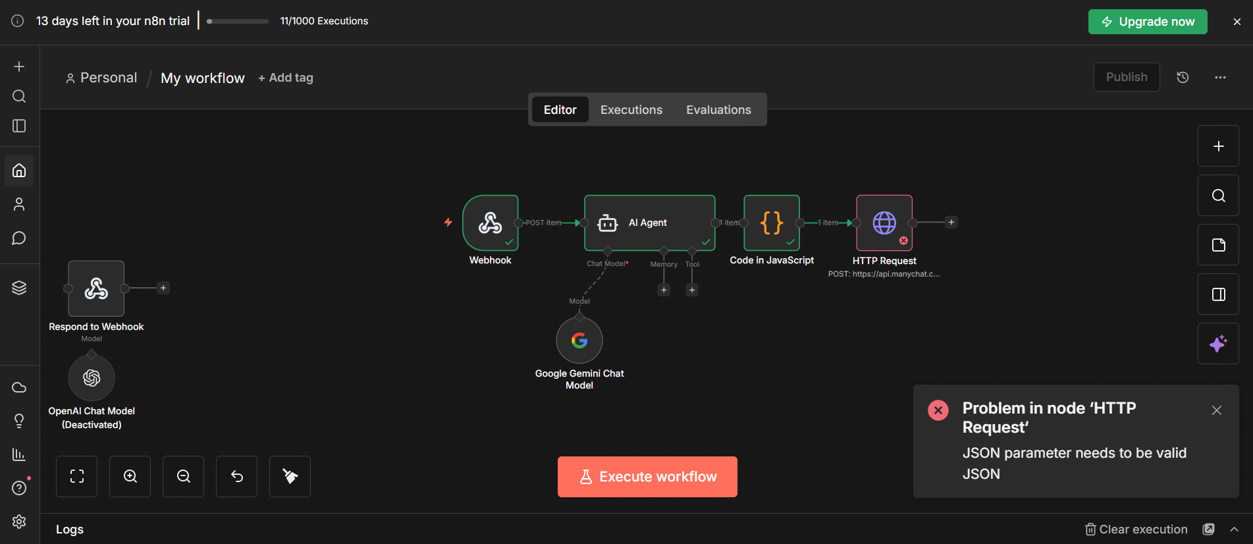The image size is (1253, 544).
Task: Tidy up the workflow with broom icon
Action: (x=290, y=476)
